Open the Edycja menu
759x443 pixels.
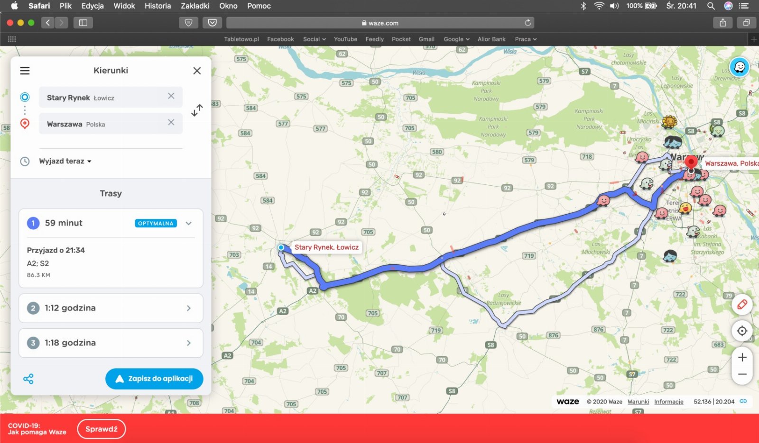pos(93,6)
